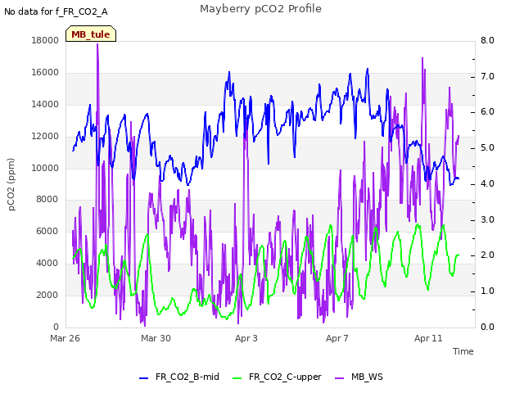
Task: Click the 7.0 right axis value
Action: 487,76
